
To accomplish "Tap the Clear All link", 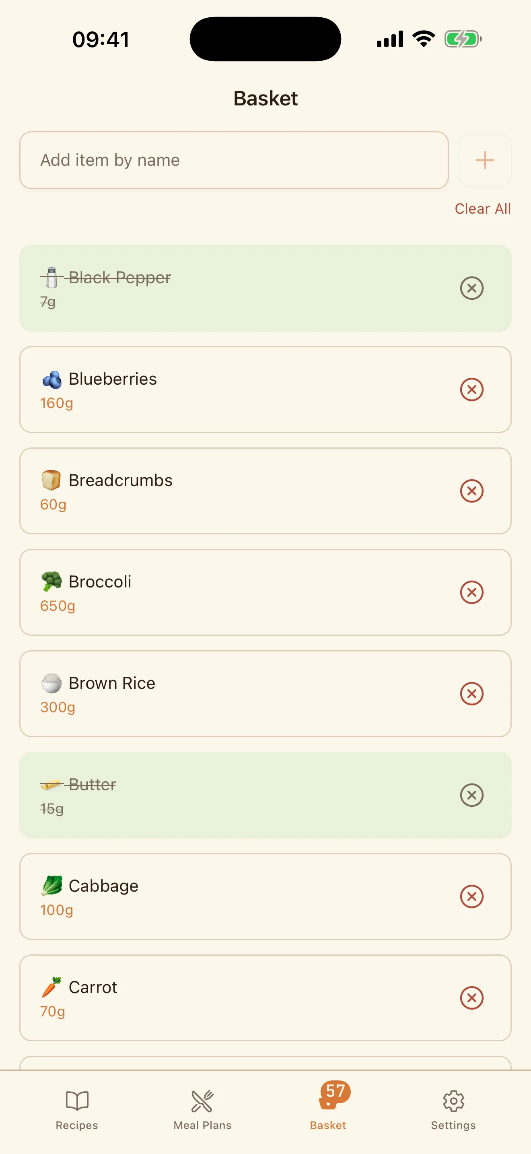I will pyautogui.click(x=483, y=209).
